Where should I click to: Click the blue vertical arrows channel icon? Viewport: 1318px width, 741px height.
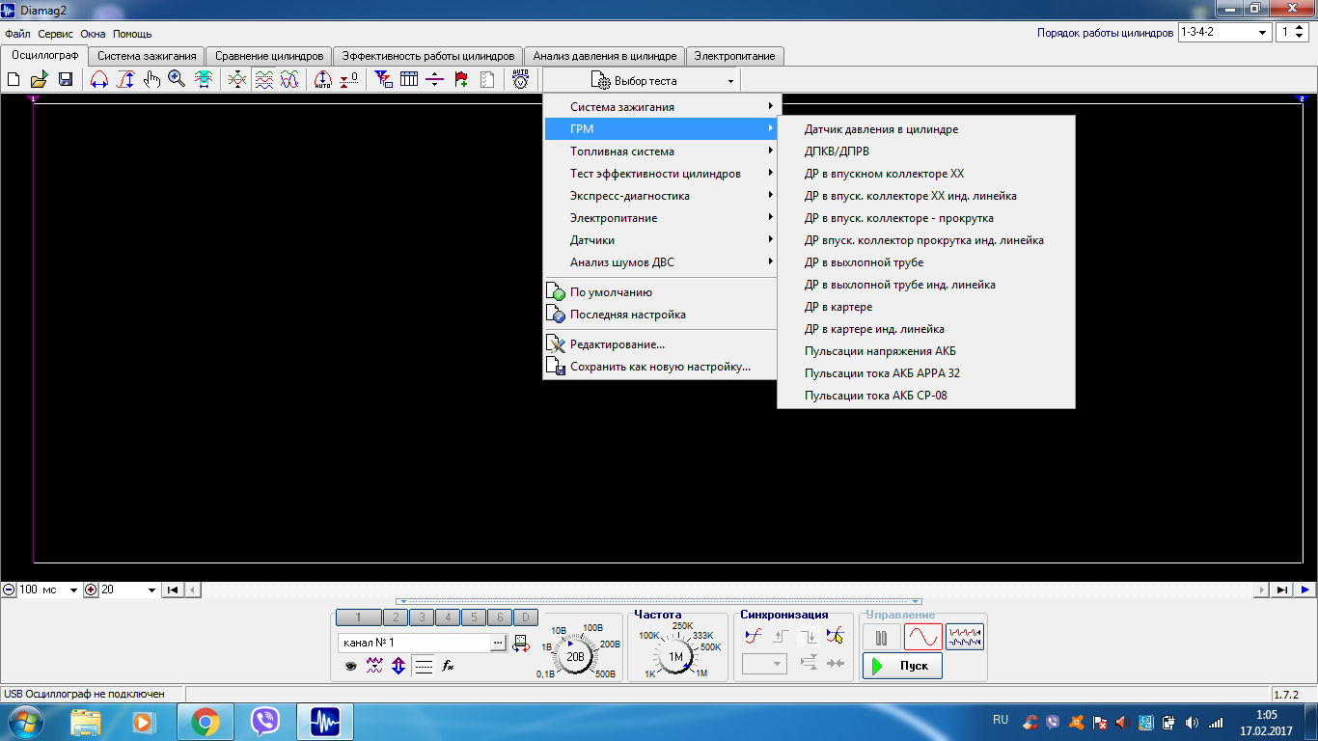[398, 666]
